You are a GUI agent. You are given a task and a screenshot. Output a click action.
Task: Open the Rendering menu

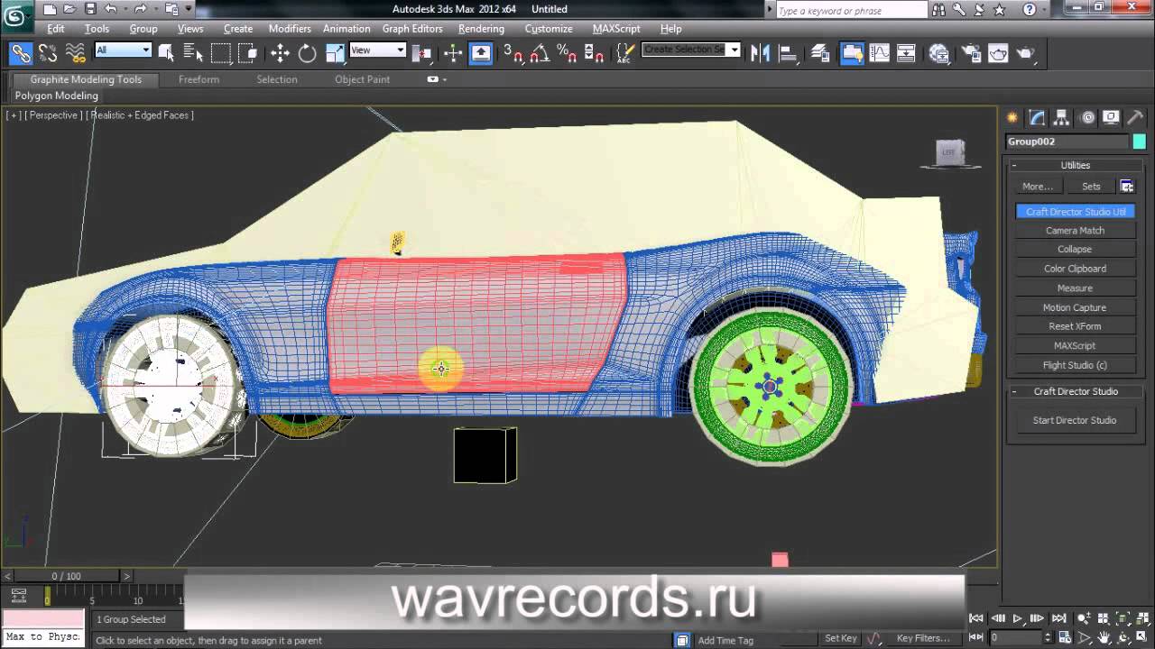point(481,29)
